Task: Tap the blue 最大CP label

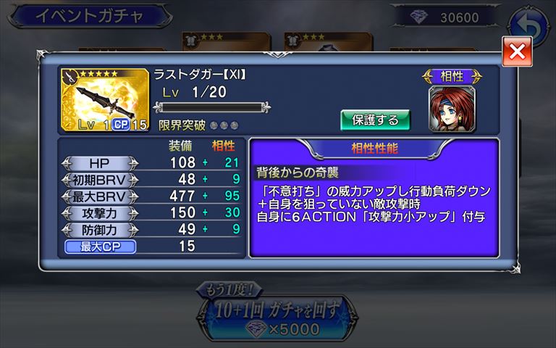Action: pos(101,246)
